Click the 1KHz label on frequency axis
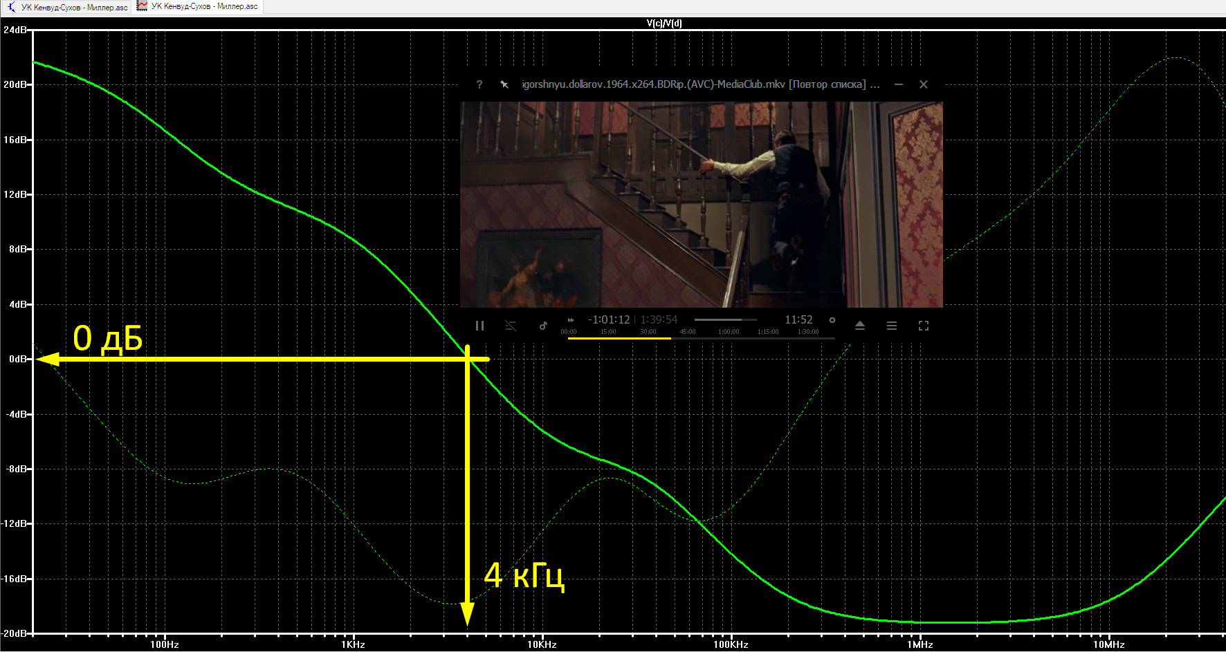Screen dimensions: 1226x652 coord(353,644)
